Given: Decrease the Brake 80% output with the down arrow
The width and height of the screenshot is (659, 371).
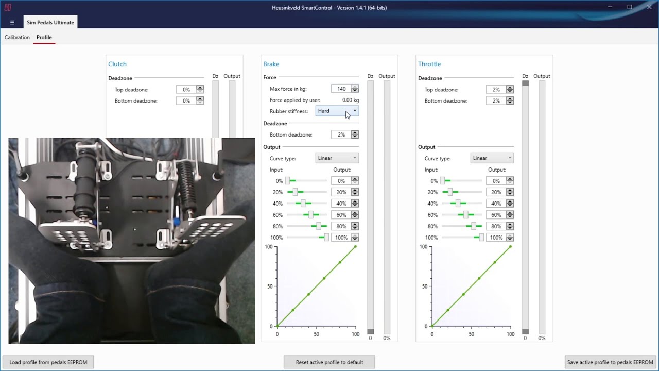Looking at the screenshot, I should click(355, 228).
